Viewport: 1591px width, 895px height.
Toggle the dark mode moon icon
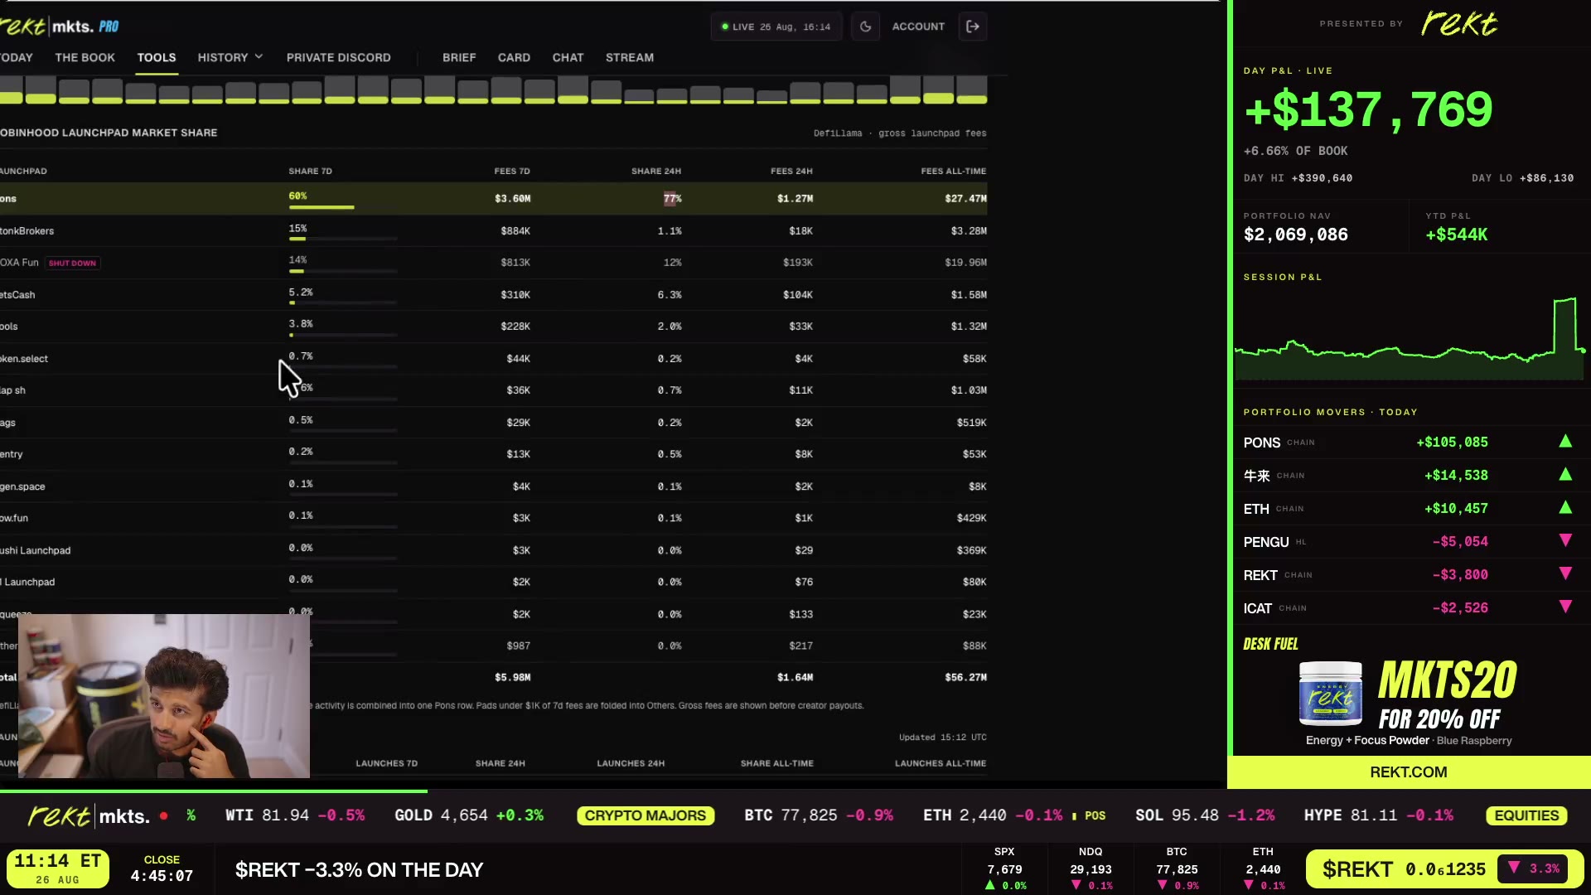pos(865,27)
